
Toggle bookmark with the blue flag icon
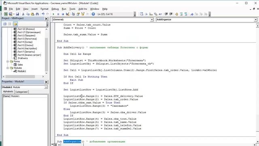(192, 14)
